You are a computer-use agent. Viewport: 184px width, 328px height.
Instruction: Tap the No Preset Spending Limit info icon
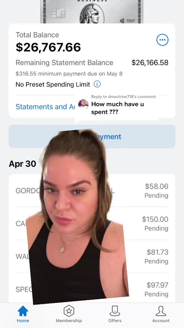tap(97, 84)
